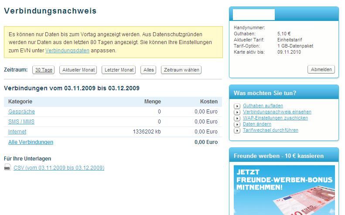Choose the Aktueller Monat period
The height and width of the screenshot is (215, 345).
79,70
